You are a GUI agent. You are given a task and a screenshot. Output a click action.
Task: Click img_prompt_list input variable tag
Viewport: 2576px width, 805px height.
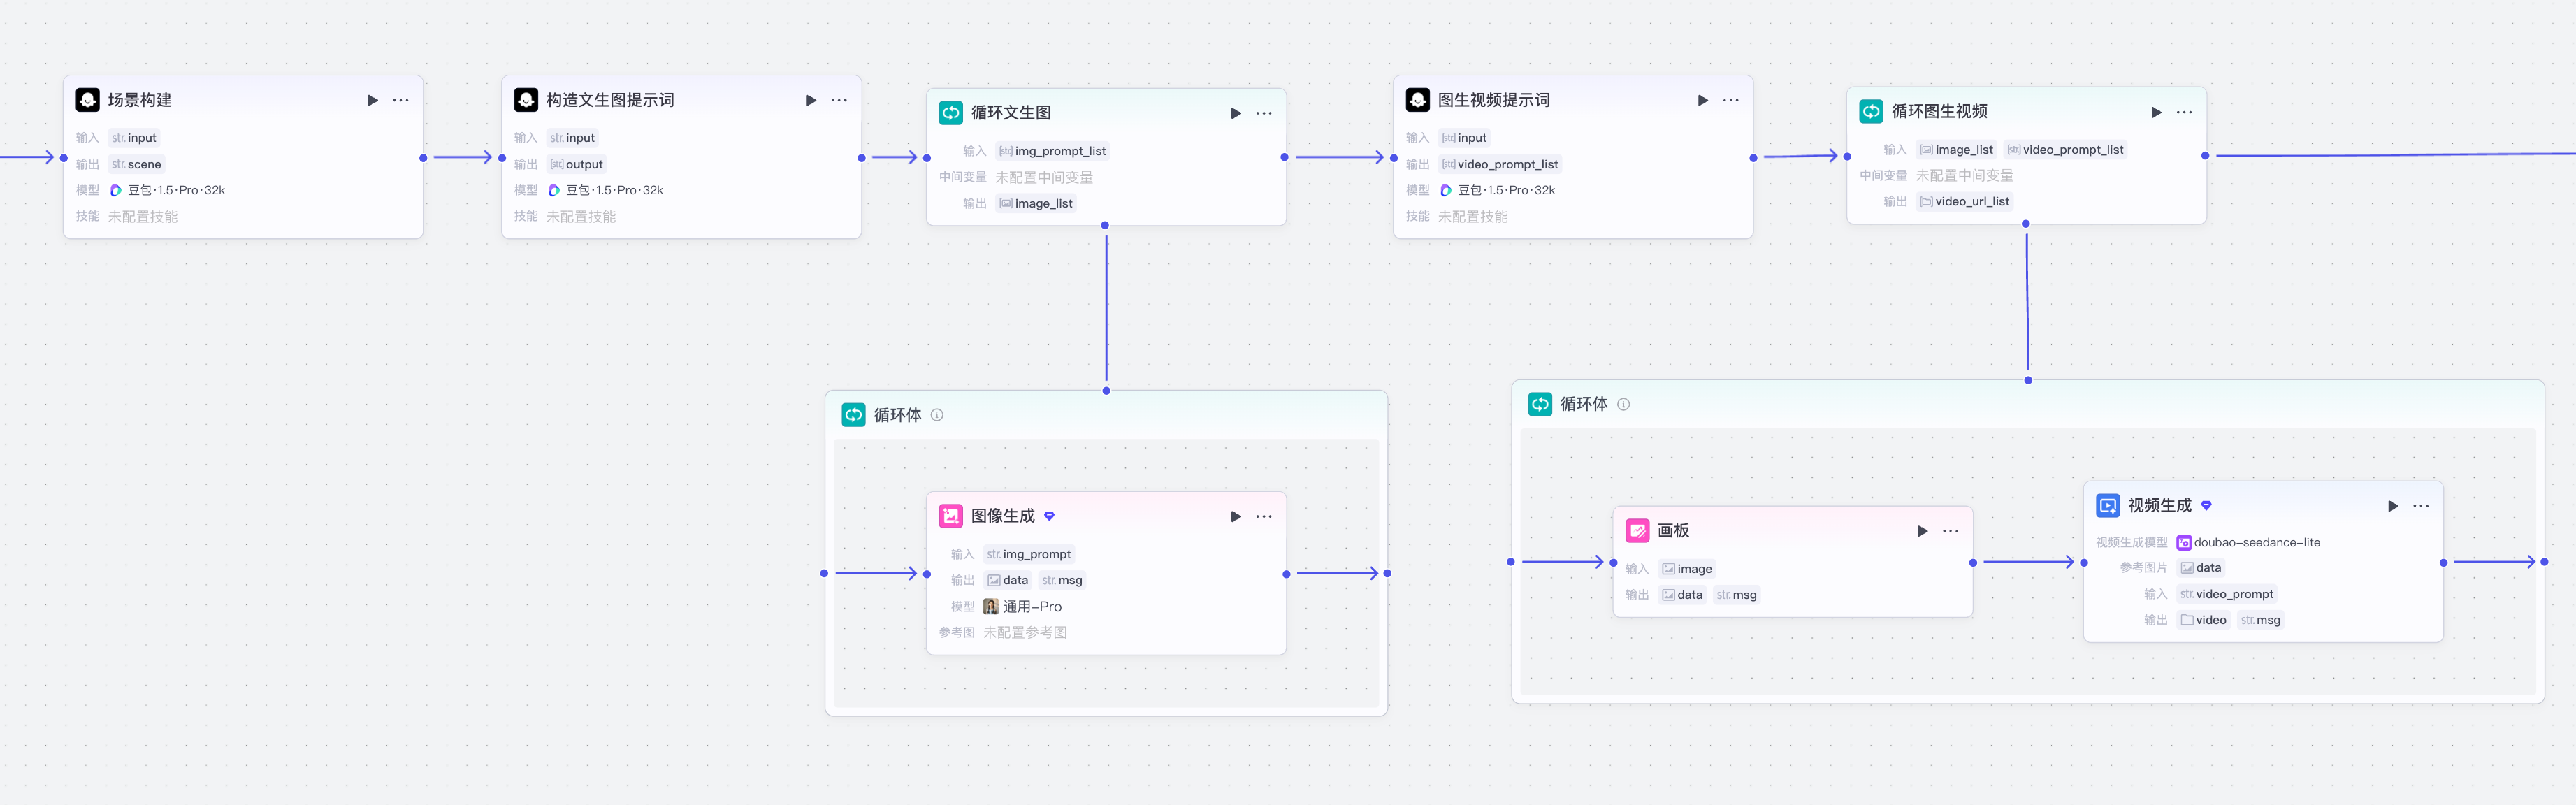pyautogui.click(x=1052, y=151)
